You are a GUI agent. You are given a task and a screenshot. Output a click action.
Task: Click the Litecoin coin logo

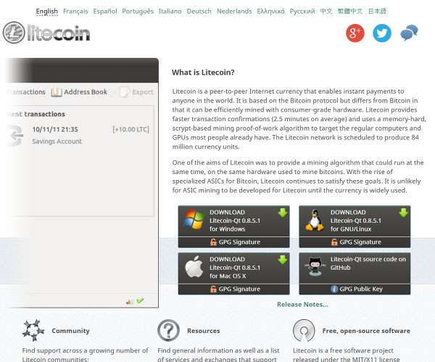(14, 33)
